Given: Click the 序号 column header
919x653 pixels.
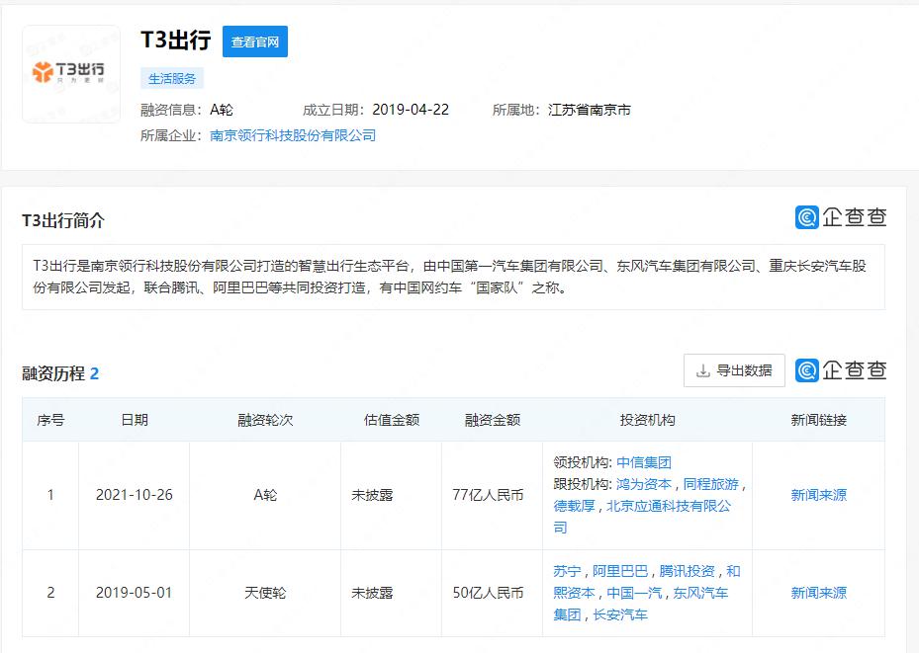Looking at the screenshot, I should 50,420.
